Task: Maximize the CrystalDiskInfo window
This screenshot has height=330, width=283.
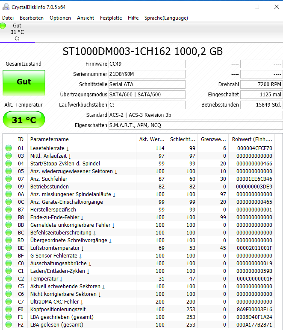Action: [257, 7]
